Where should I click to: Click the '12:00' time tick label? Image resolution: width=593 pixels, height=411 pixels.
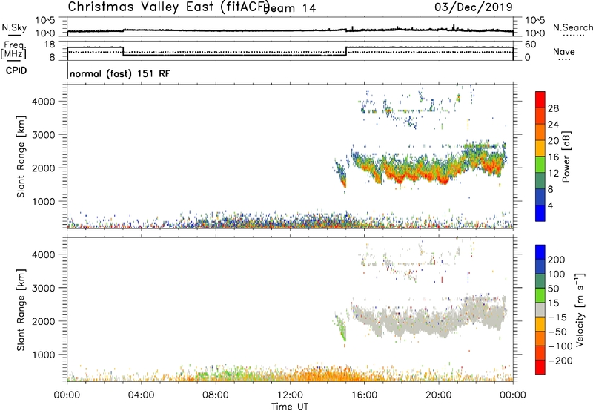pyautogui.click(x=290, y=395)
